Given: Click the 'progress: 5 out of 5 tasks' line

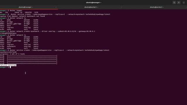Looking at the screenshot, I should click(12, 54).
